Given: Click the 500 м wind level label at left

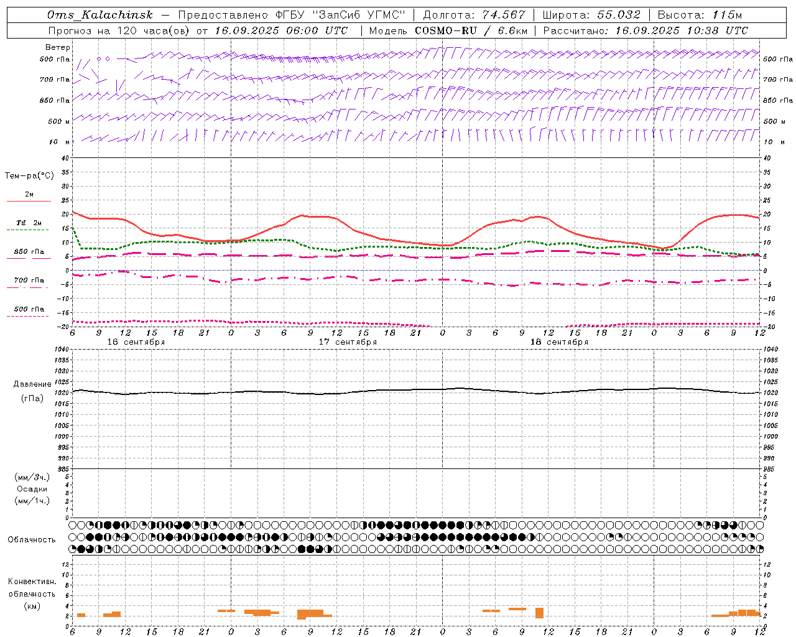Looking at the screenshot, I should (59, 121).
